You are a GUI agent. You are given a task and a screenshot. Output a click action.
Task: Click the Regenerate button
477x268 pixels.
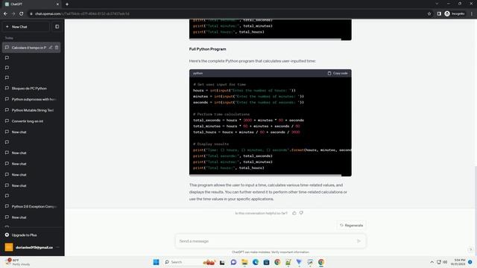click(351, 226)
